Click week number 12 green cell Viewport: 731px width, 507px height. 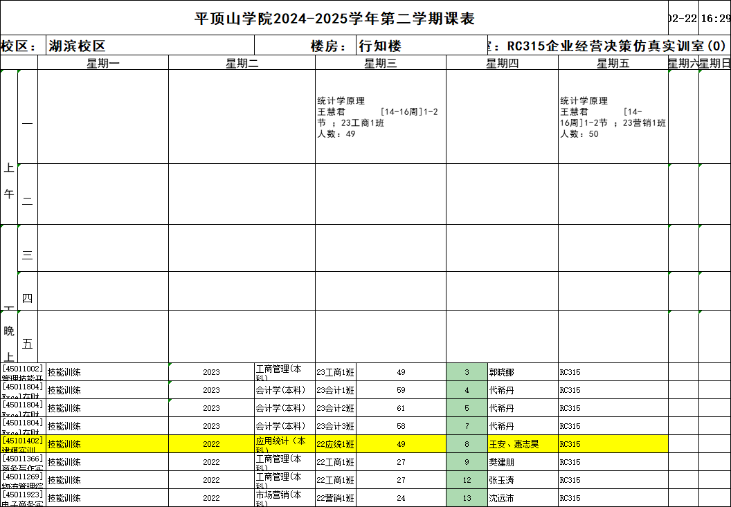tap(467, 480)
